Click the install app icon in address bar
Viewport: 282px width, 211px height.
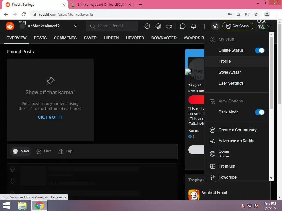pyautogui.click(x=238, y=14)
